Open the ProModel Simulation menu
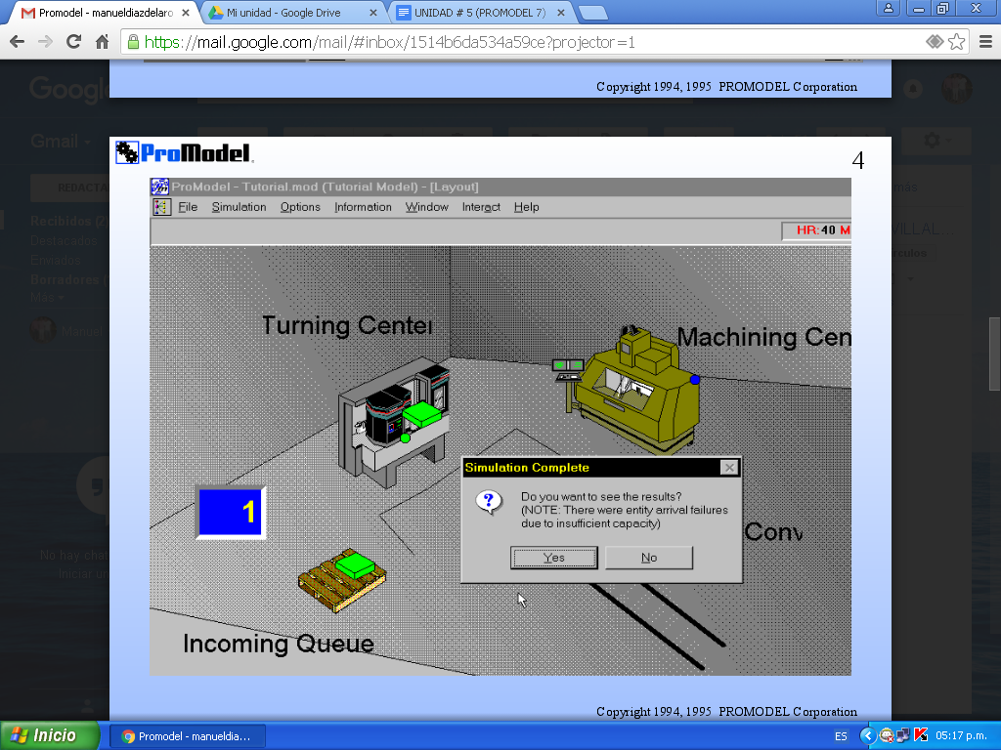 coord(239,207)
